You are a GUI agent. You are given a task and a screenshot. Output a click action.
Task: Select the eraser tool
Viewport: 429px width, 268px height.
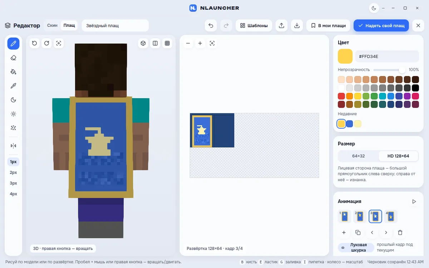point(14,58)
